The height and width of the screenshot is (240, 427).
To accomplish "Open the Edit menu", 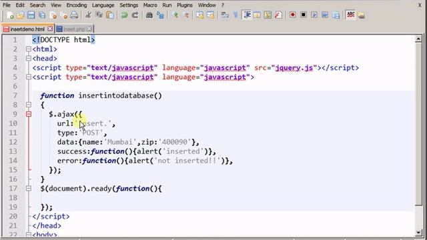I will (x=20, y=5).
